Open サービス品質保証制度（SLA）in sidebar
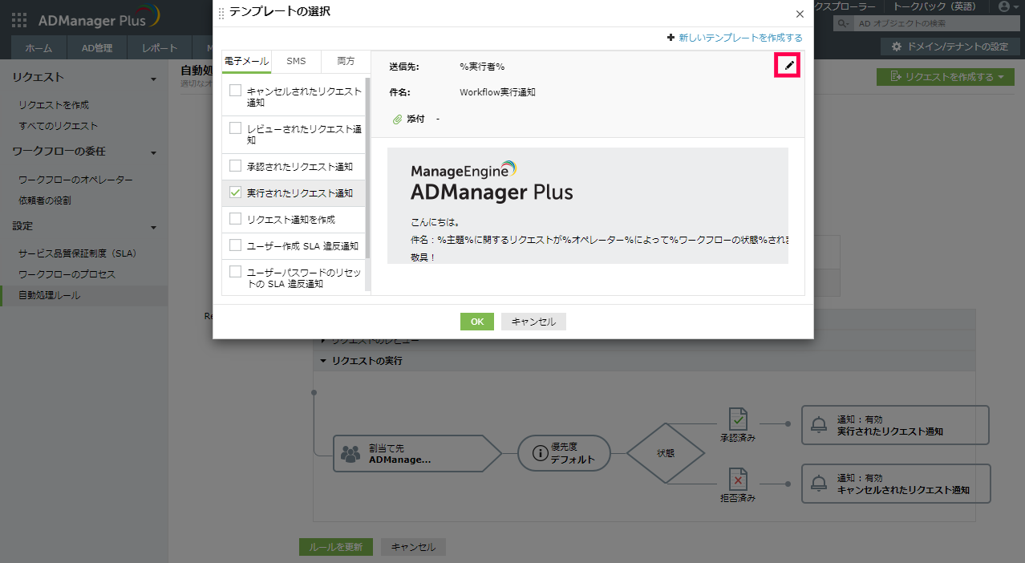1025x563 pixels. (x=78, y=253)
